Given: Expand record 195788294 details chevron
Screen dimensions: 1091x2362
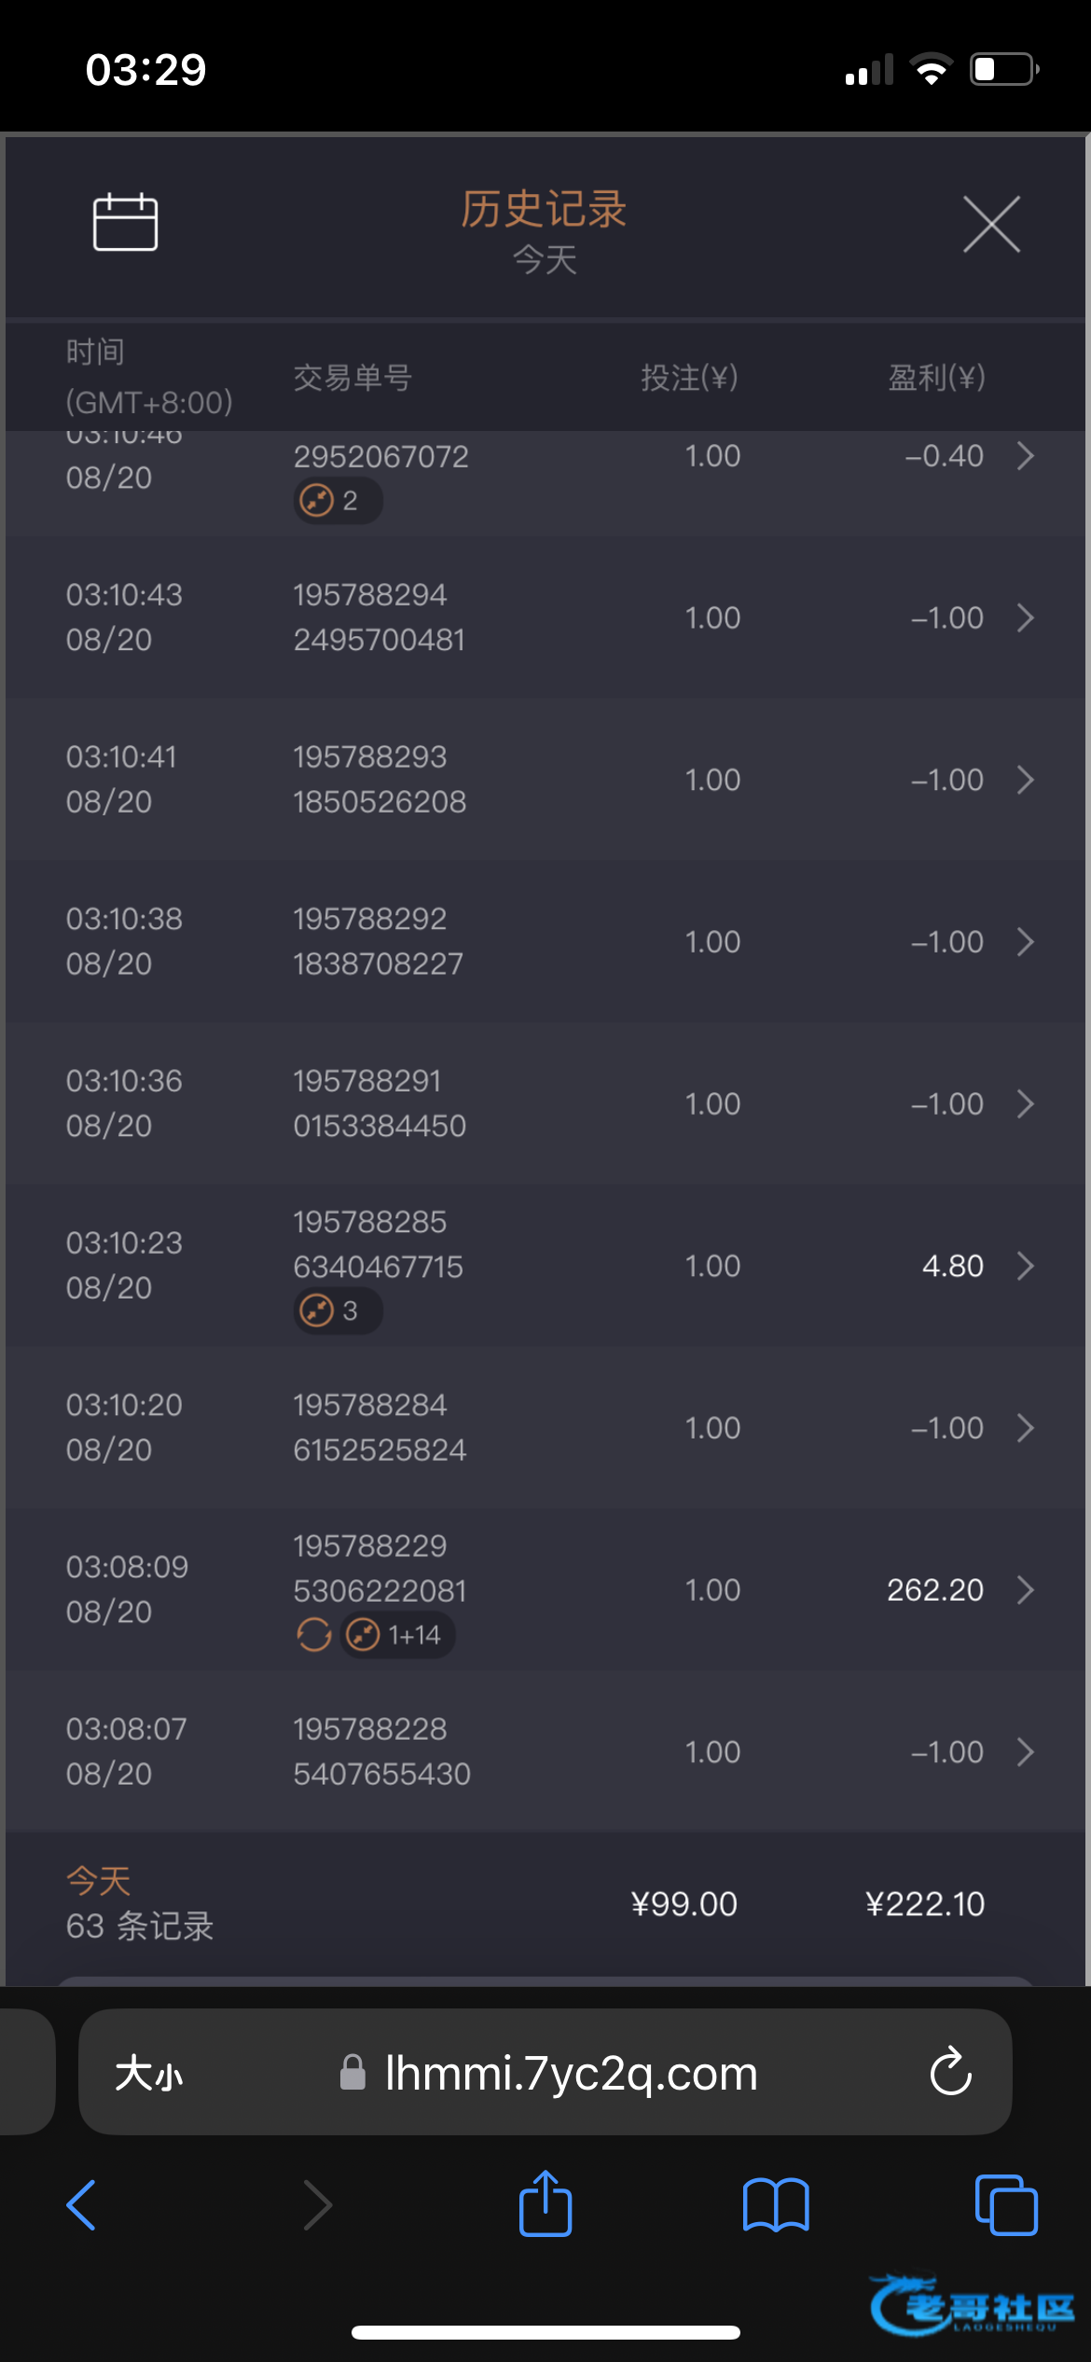Looking at the screenshot, I should (x=1025, y=618).
